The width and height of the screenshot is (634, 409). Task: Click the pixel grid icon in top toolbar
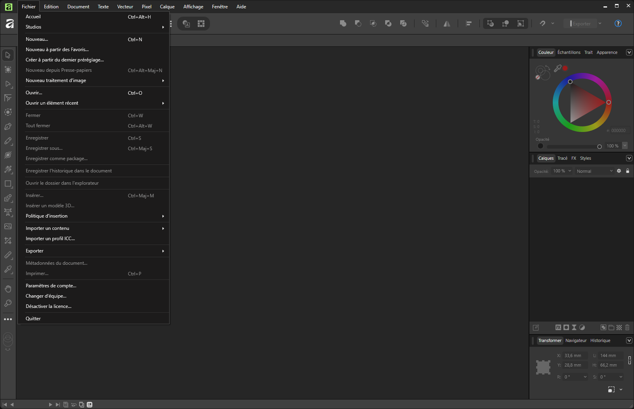[201, 24]
